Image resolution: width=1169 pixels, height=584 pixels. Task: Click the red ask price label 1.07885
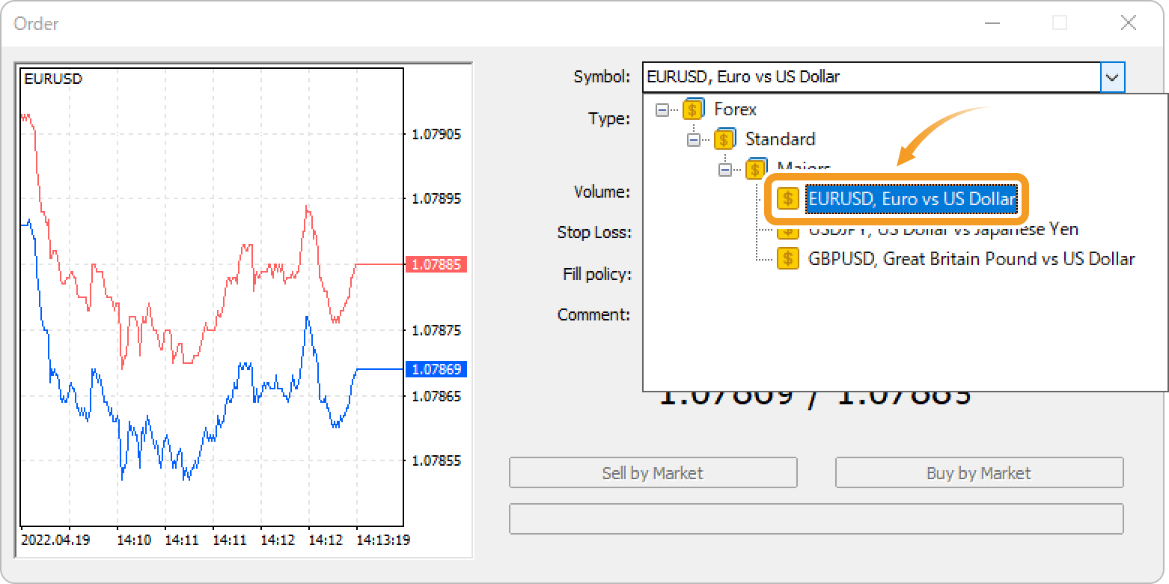click(436, 264)
